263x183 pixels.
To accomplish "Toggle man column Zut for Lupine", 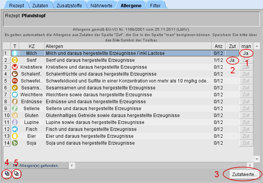I will coord(246,122).
